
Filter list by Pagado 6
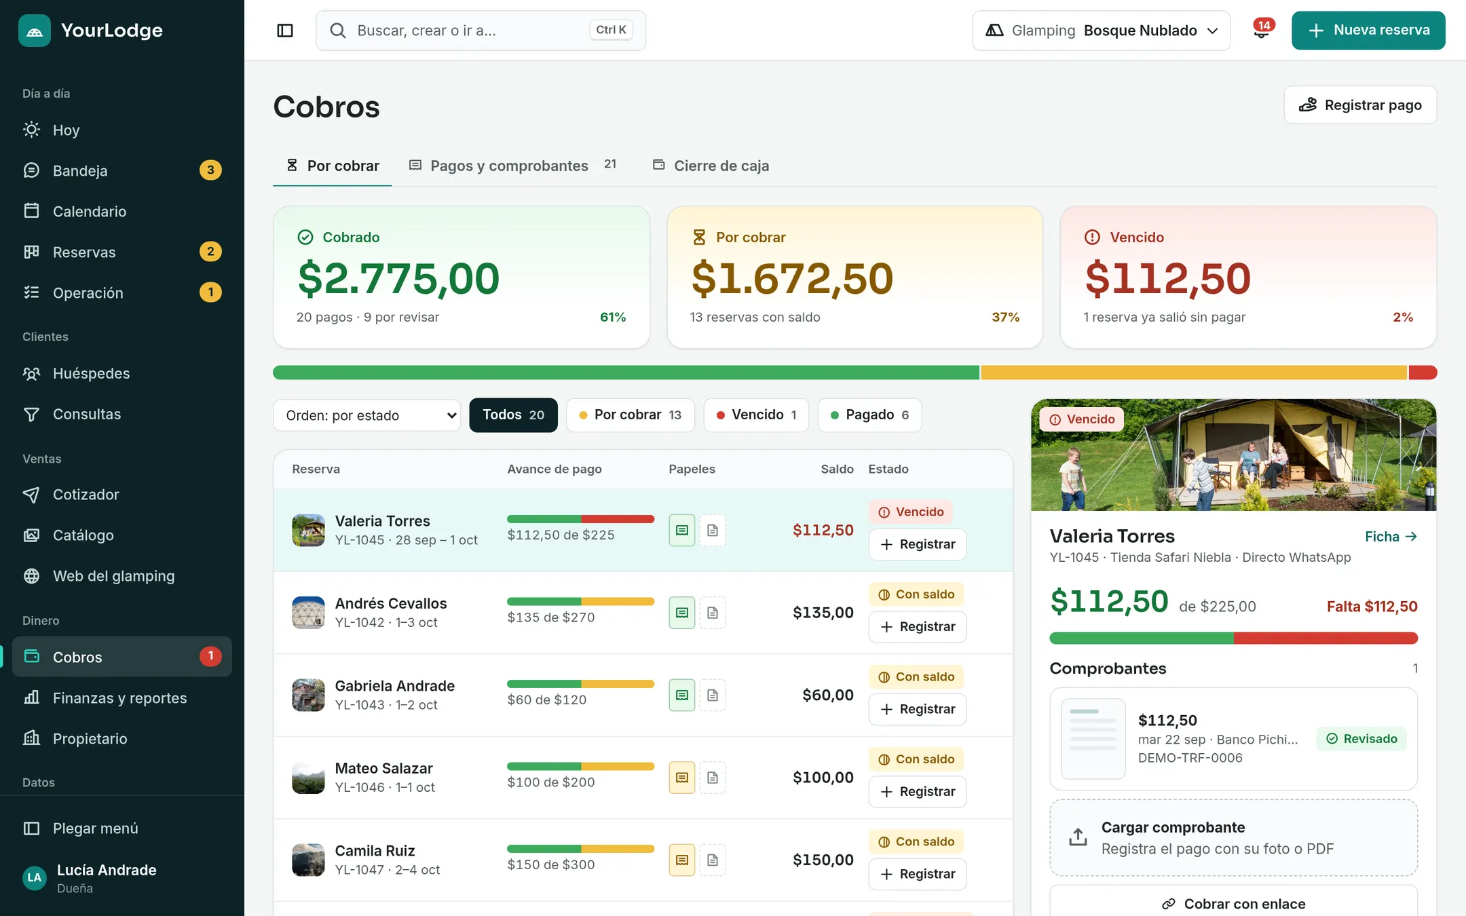point(869,415)
